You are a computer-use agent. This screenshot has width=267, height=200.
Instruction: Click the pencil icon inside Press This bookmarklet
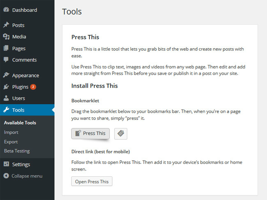click(x=78, y=133)
